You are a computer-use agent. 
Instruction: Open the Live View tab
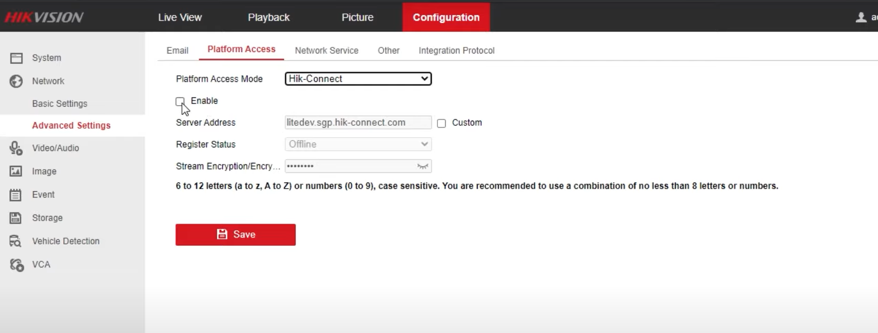(180, 17)
